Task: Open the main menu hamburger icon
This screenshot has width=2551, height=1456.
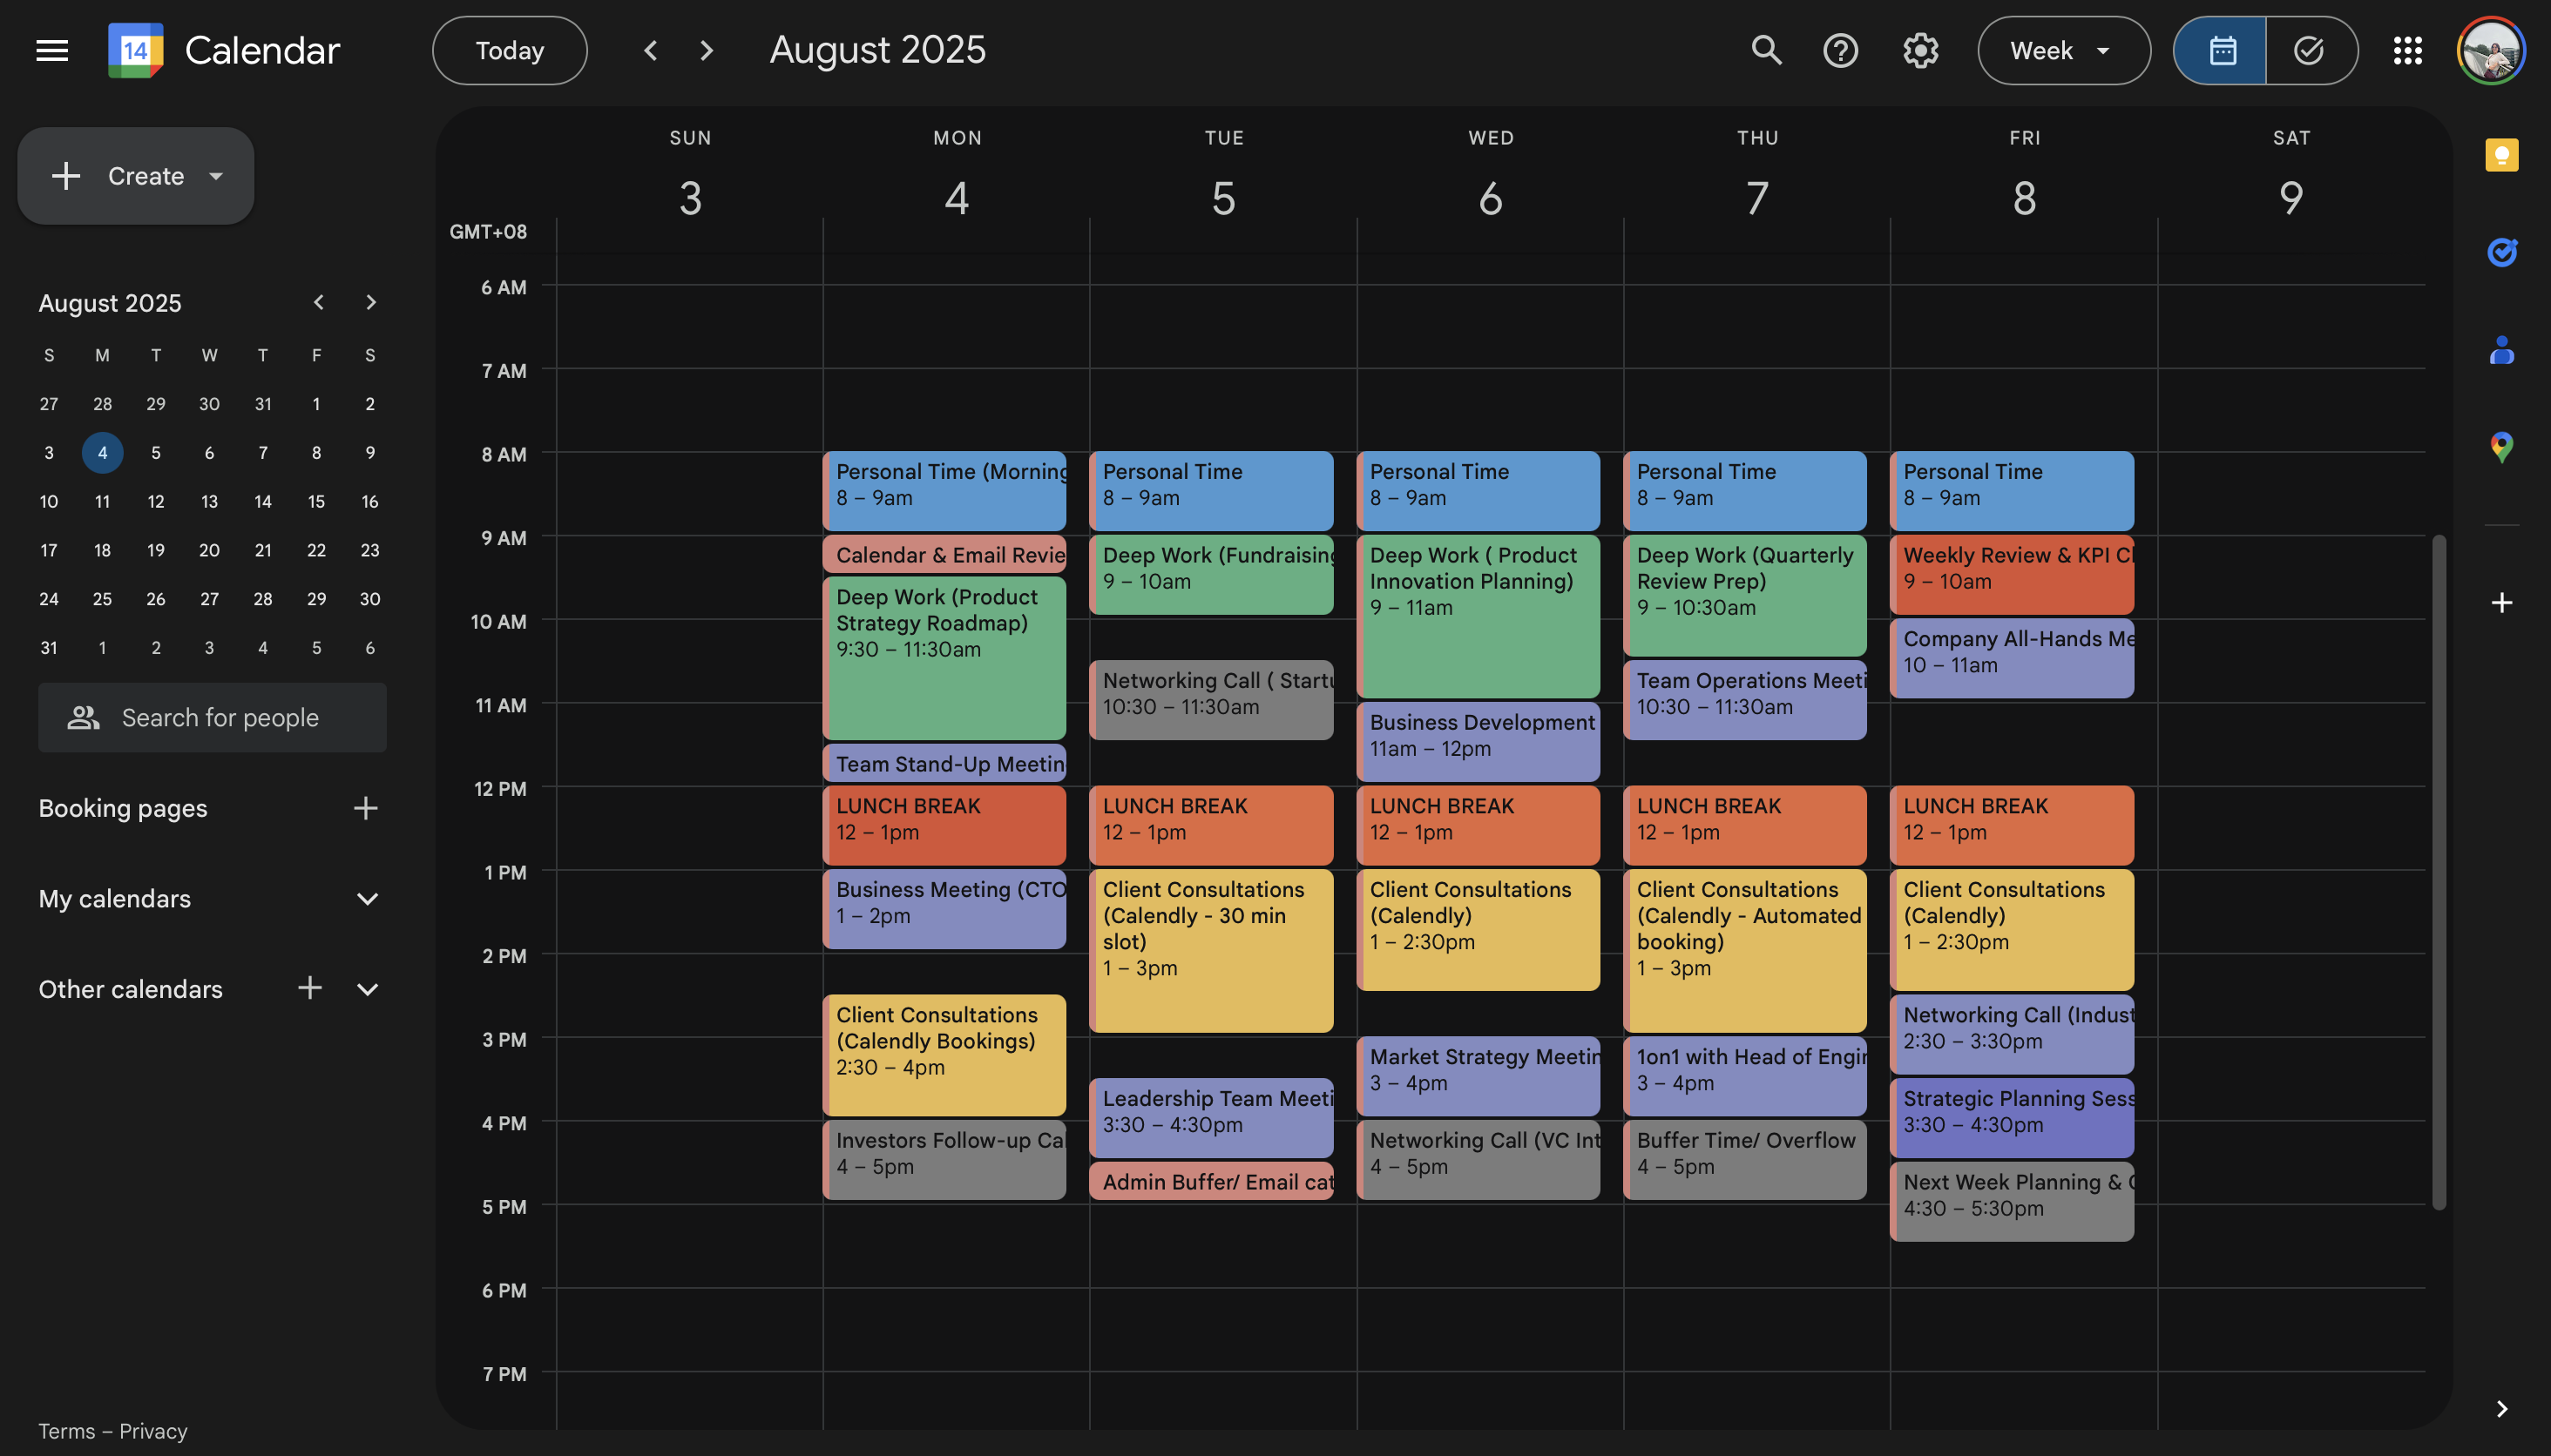Action: tap(52, 50)
